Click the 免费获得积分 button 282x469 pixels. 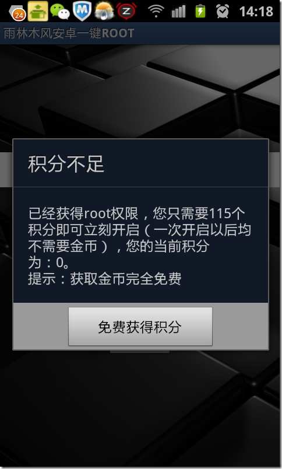coord(140,327)
